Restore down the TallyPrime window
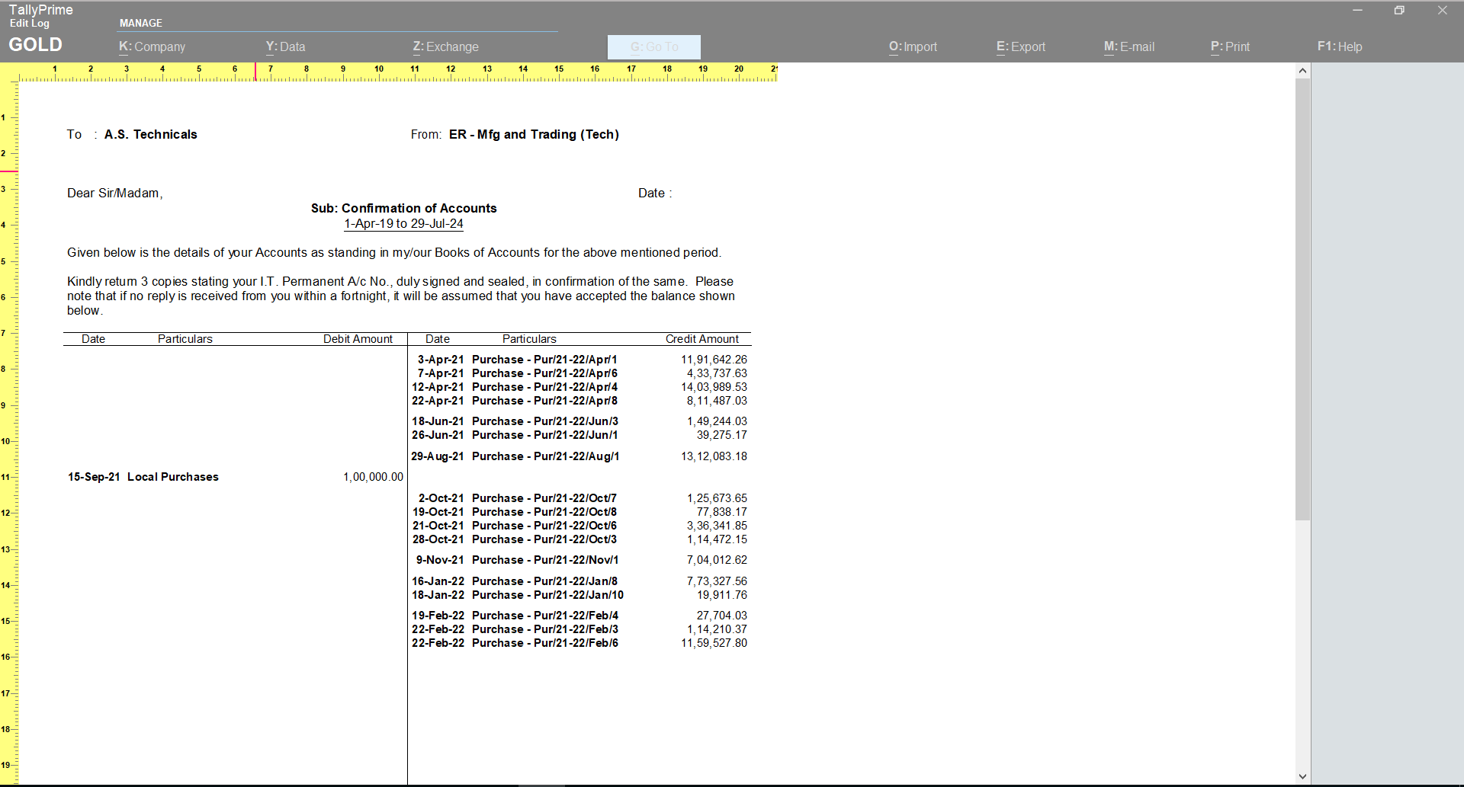Viewport: 1464px width, 787px height. [1398, 11]
